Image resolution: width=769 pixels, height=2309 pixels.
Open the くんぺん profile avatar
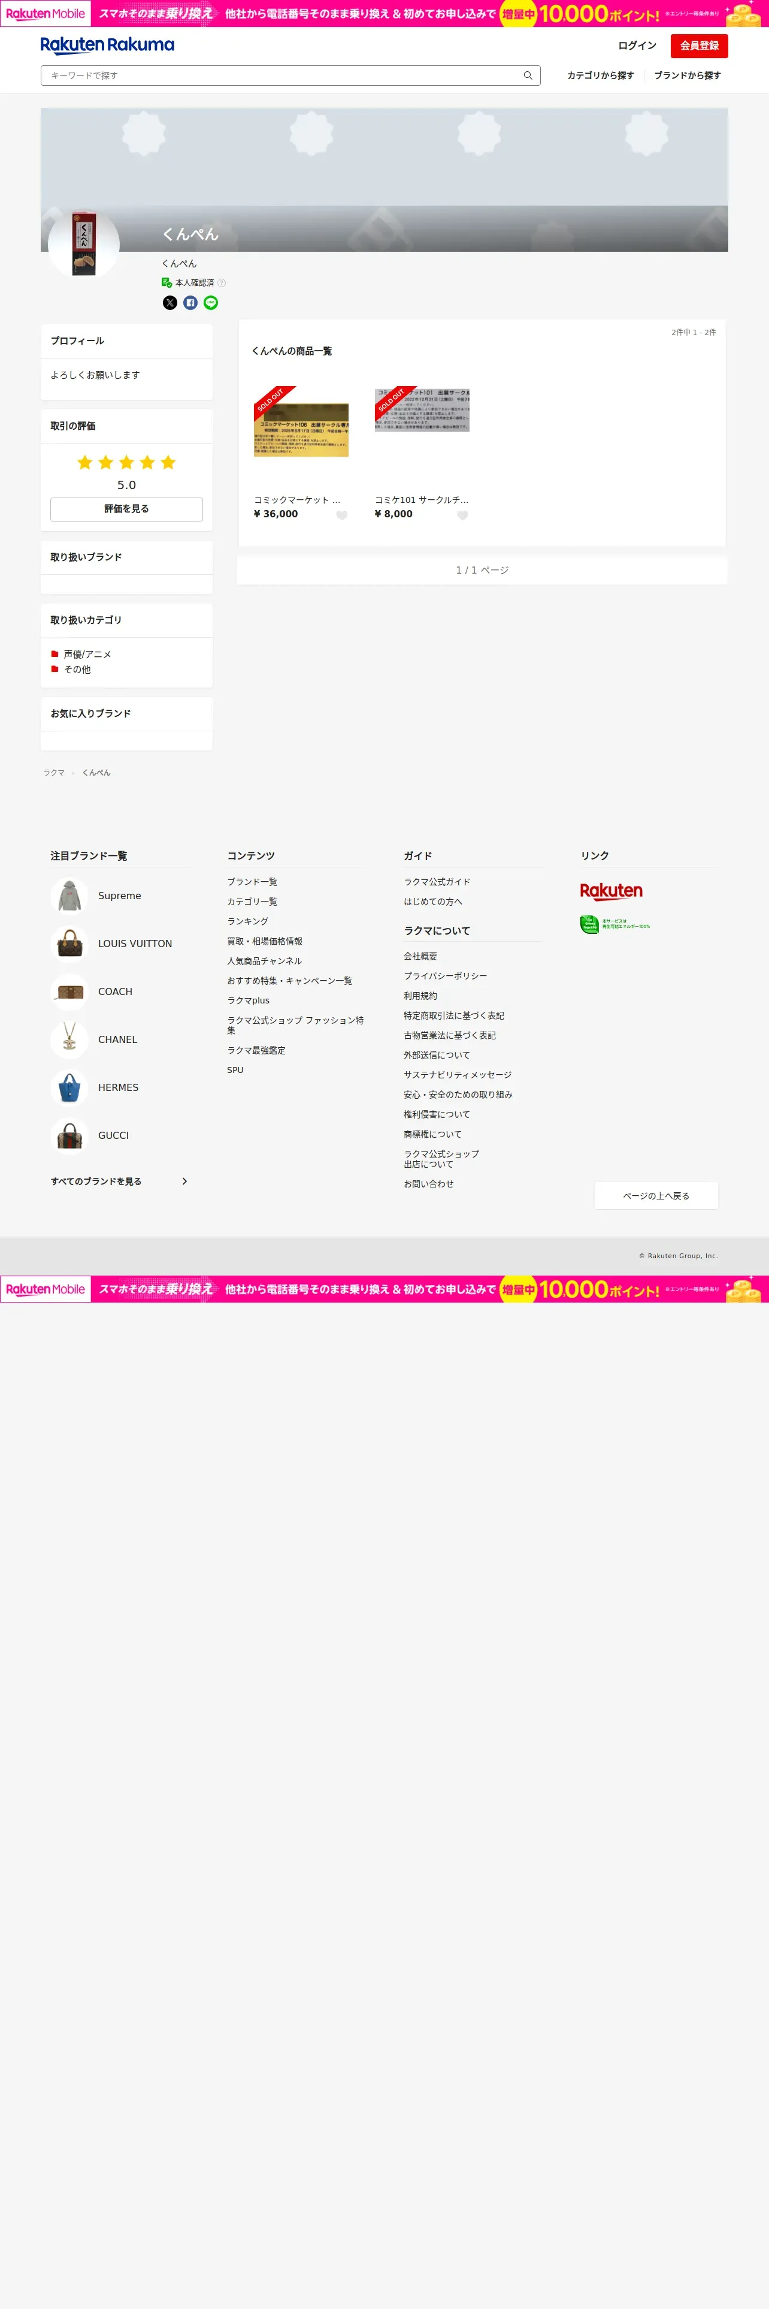(83, 243)
